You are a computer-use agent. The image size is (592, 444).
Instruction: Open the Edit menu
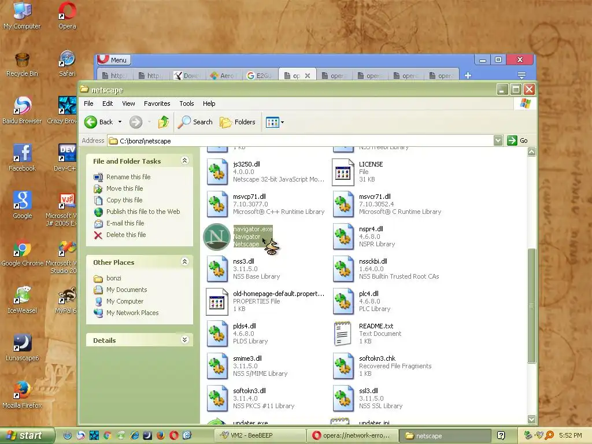(108, 103)
